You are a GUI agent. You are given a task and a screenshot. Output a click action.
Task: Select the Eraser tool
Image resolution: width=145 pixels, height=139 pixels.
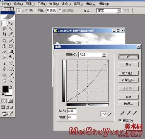coord(4,51)
